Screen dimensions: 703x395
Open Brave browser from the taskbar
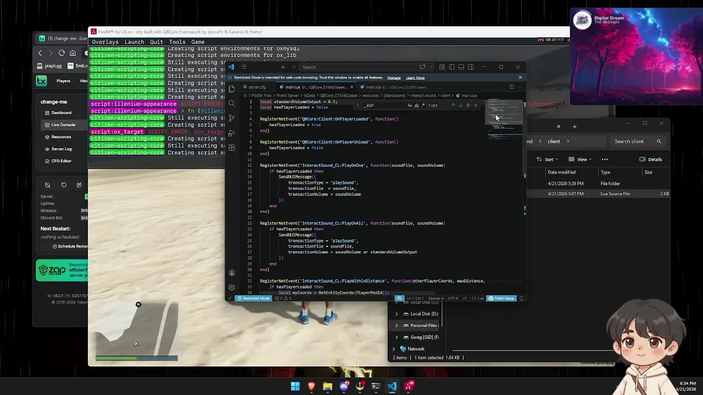[x=311, y=386]
